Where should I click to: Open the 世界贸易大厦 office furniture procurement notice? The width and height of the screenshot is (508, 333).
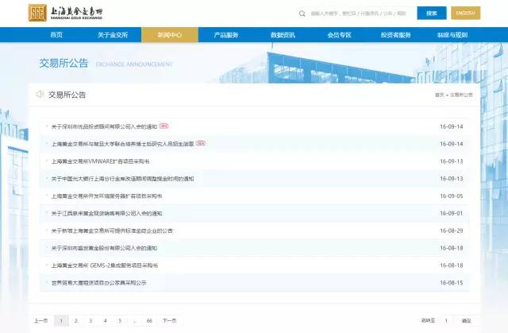(98, 283)
